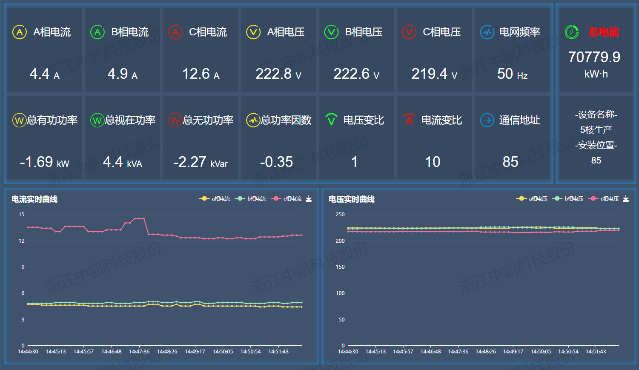Hide b相电压 series in voltage chart legend
639x370 pixels.
568,199
